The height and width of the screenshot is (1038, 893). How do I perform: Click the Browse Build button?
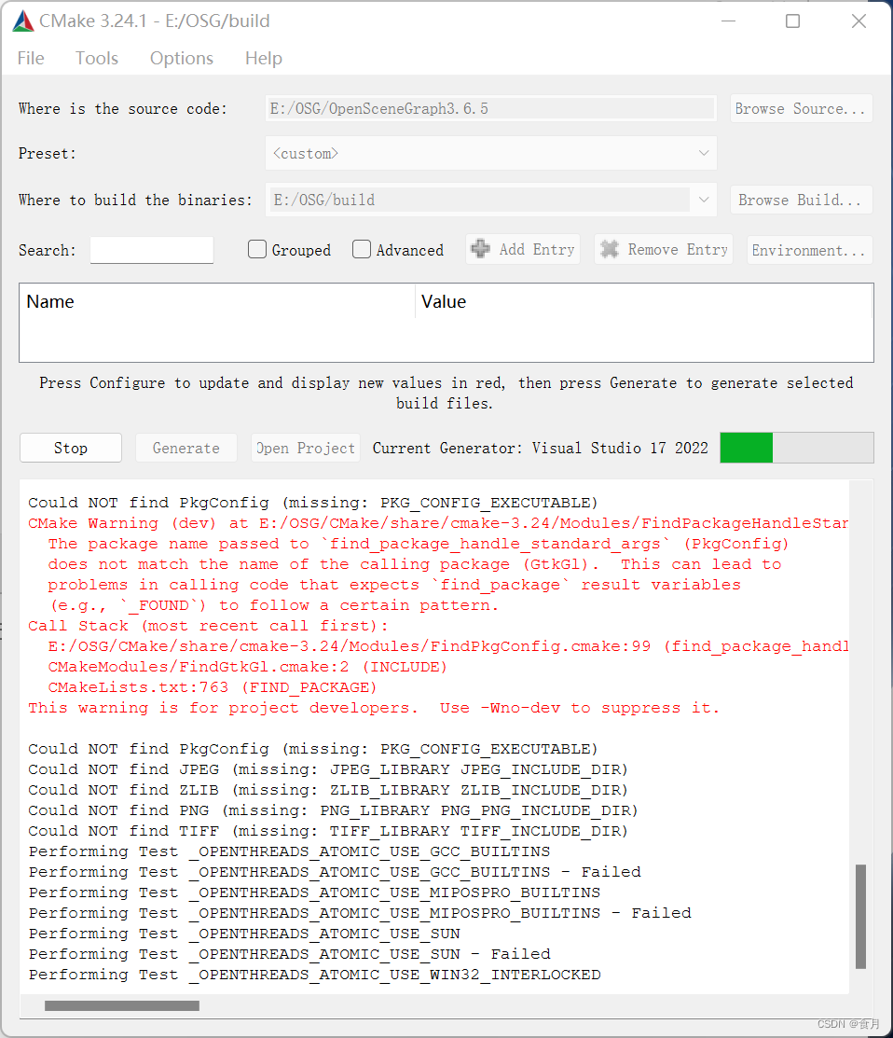(801, 200)
